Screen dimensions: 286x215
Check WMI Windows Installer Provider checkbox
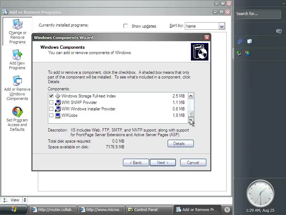point(51,109)
